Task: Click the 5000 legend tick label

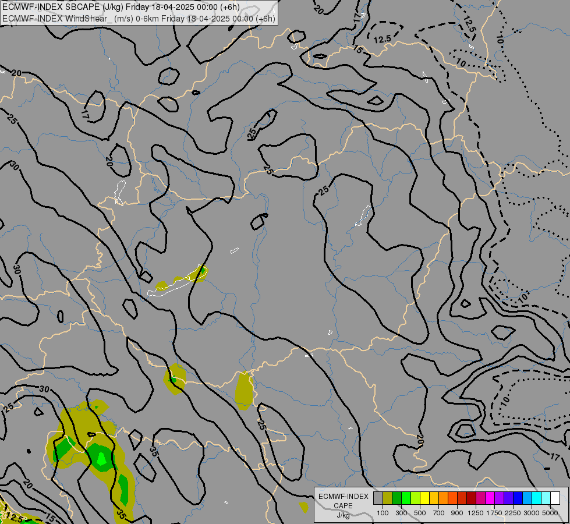Action: pyautogui.click(x=550, y=513)
